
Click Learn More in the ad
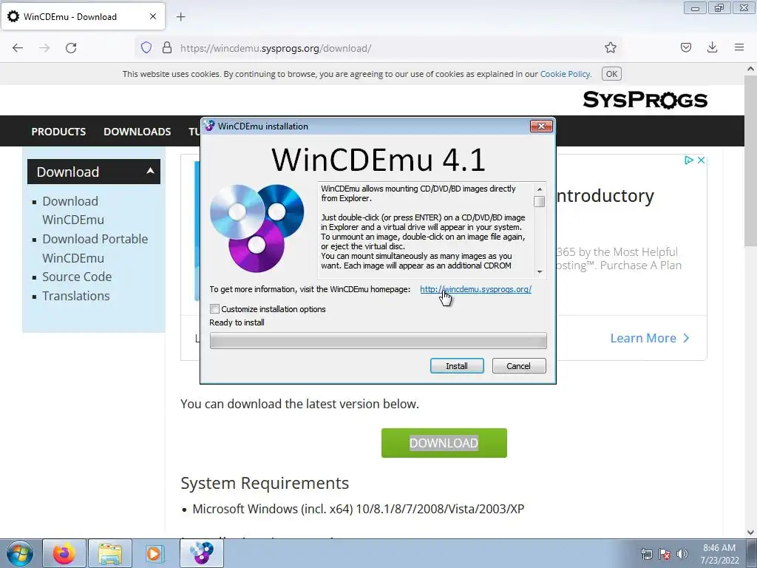(x=650, y=338)
